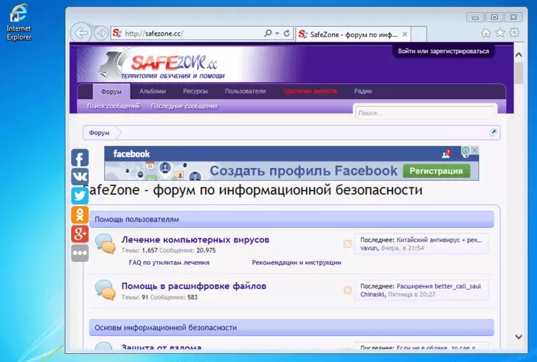Open Favorites star icon

point(500,33)
